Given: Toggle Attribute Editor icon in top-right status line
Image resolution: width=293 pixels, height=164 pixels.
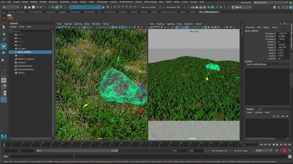Looking at the screenshot, I should point(283,7).
